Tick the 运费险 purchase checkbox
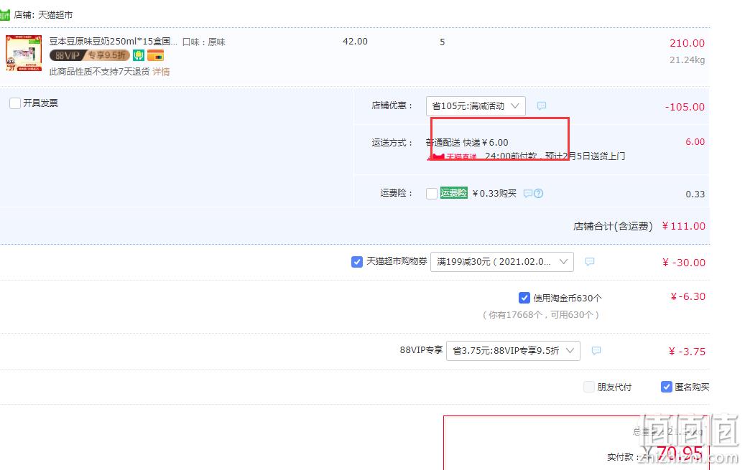The height and width of the screenshot is (470, 745). tap(432, 194)
